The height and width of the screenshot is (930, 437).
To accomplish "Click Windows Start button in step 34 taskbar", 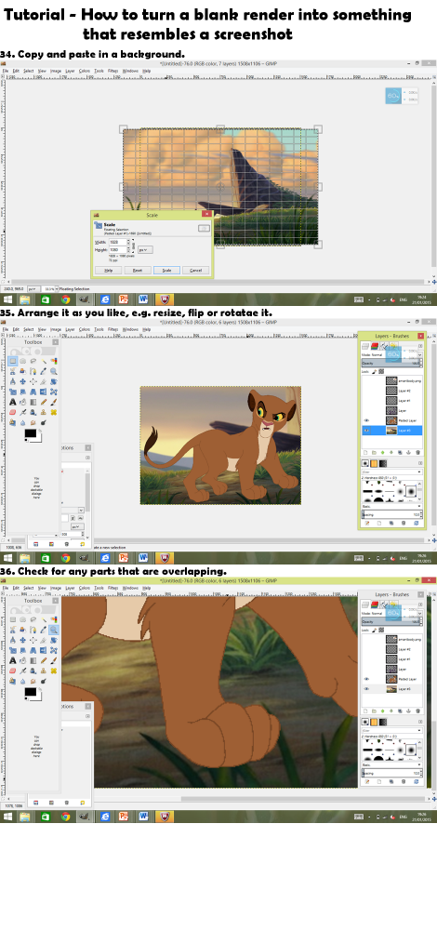I will 7,299.
